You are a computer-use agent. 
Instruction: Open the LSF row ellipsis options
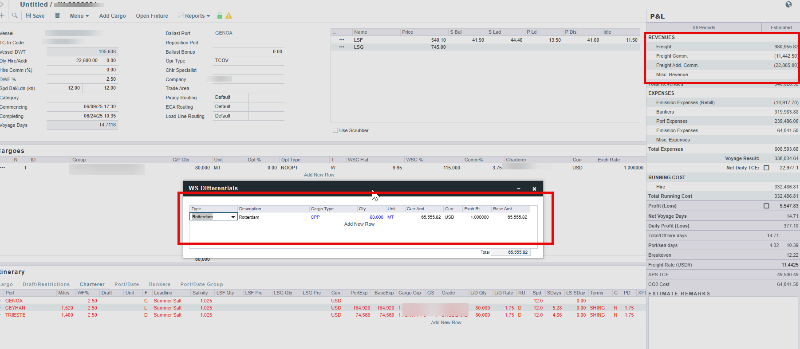click(342, 40)
